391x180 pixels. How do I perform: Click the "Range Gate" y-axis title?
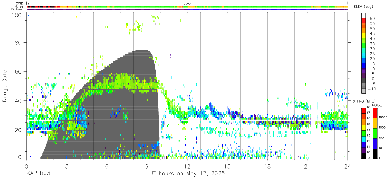coord(5,86)
